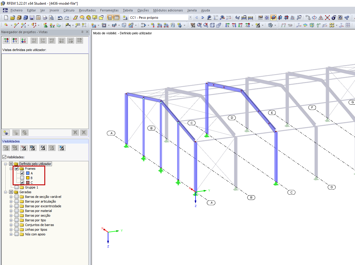Toggle the table display button

point(117,18)
